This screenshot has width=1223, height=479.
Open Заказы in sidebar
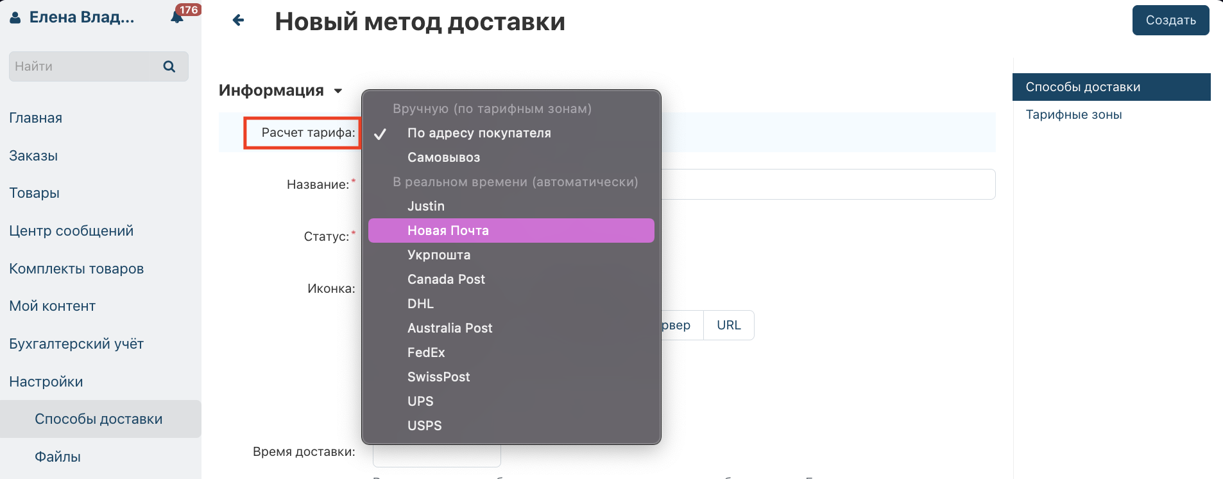(33, 156)
